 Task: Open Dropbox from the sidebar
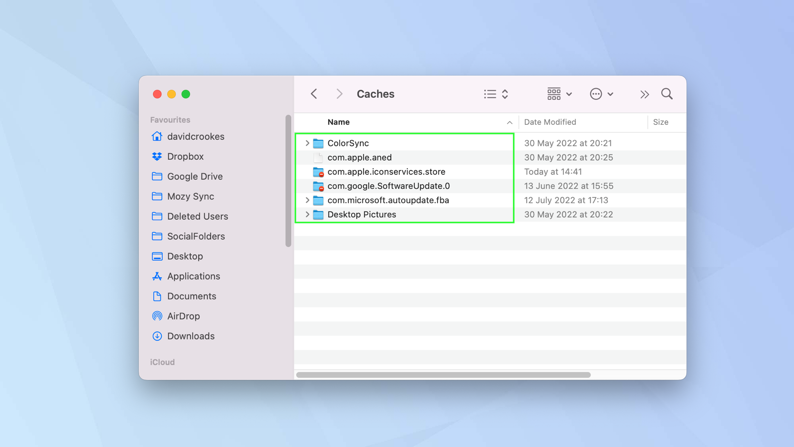pyautogui.click(x=185, y=157)
